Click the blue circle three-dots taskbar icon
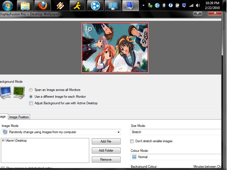The height and width of the screenshot is (170, 232). click(95, 6)
